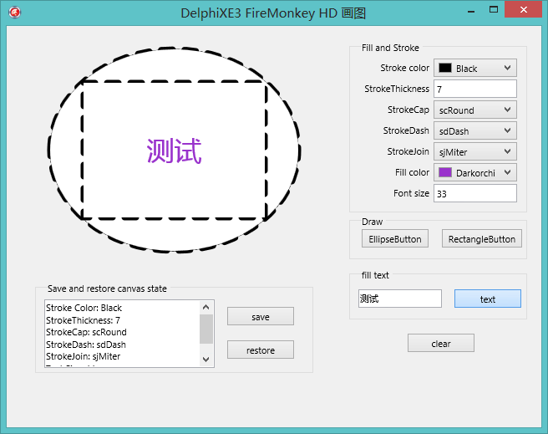
Task: Click the fill text input box
Action: [400, 299]
